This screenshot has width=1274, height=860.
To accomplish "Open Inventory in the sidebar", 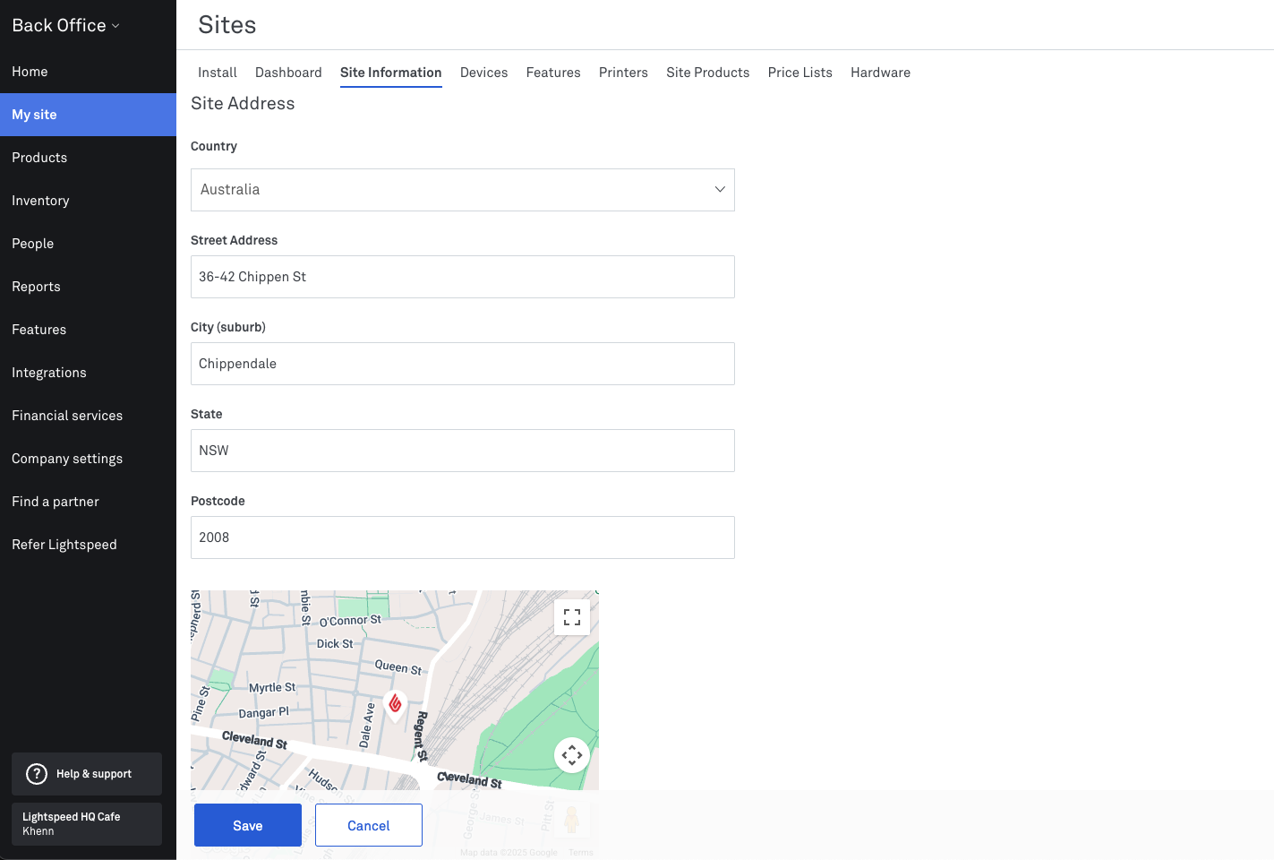I will pyautogui.click(x=88, y=201).
